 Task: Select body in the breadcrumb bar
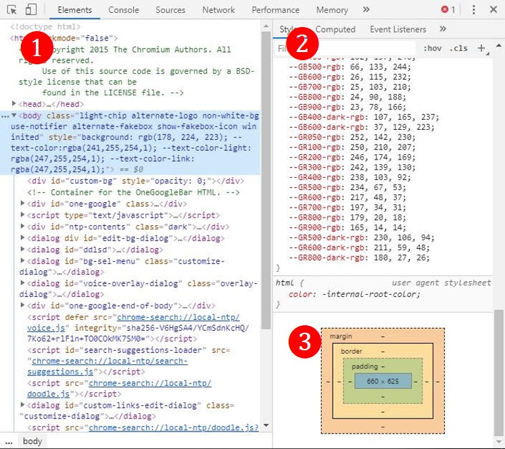(32, 441)
